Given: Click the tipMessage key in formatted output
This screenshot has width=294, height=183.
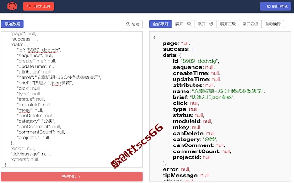Looking at the screenshot, I should 180,175.
